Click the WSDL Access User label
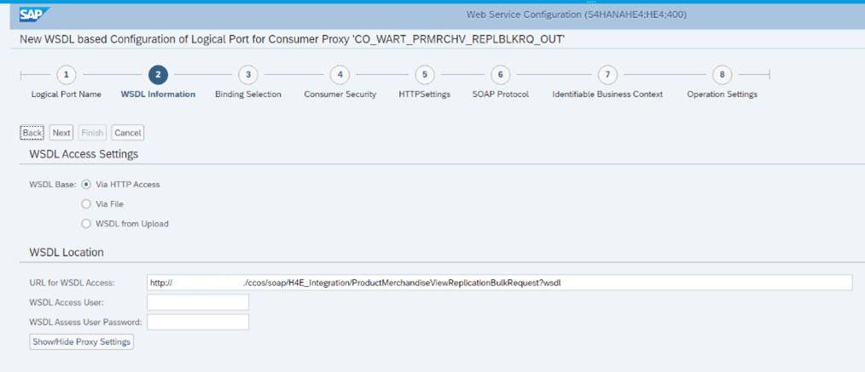The image size is (865, 372). pyautogui.click(x=67, y=303)
